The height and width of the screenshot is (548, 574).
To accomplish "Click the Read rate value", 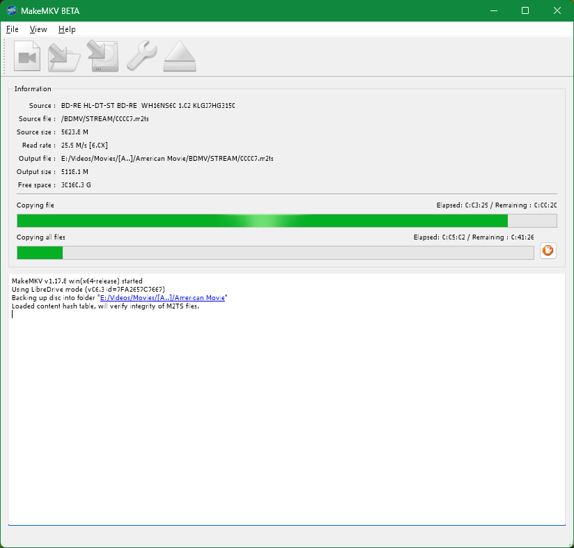I will coord(84,146).
